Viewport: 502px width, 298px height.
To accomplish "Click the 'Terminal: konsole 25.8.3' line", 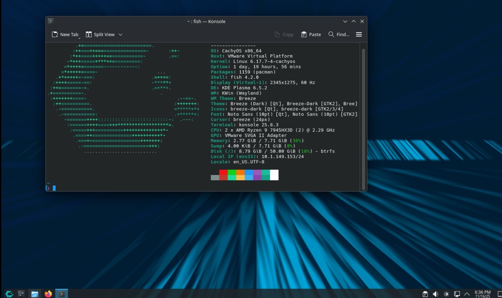I will (244, 125).
